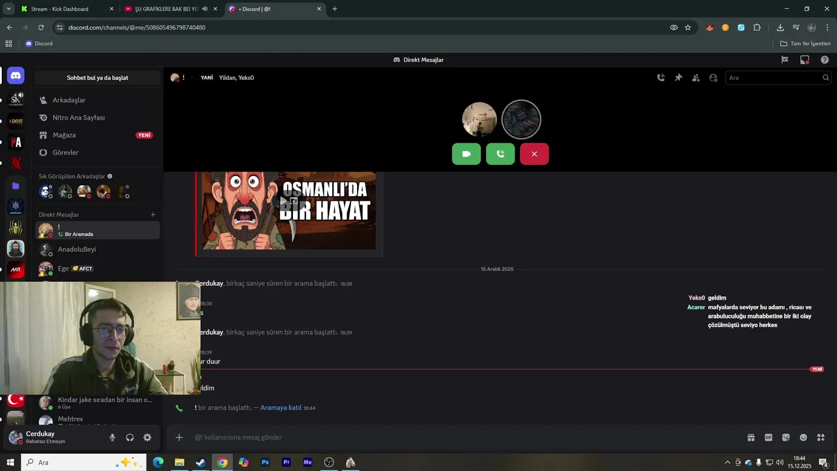This screenshot has height=471, width=837.
Task: Open the gift icon in message bar
Action: [x=751, y=438]
